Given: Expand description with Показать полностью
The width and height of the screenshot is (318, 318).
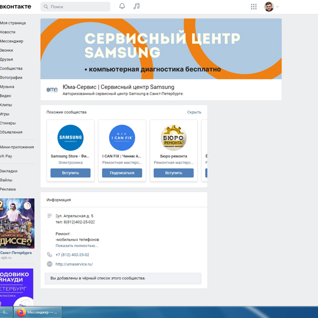Looking at the screenshot, I should 77,246.
